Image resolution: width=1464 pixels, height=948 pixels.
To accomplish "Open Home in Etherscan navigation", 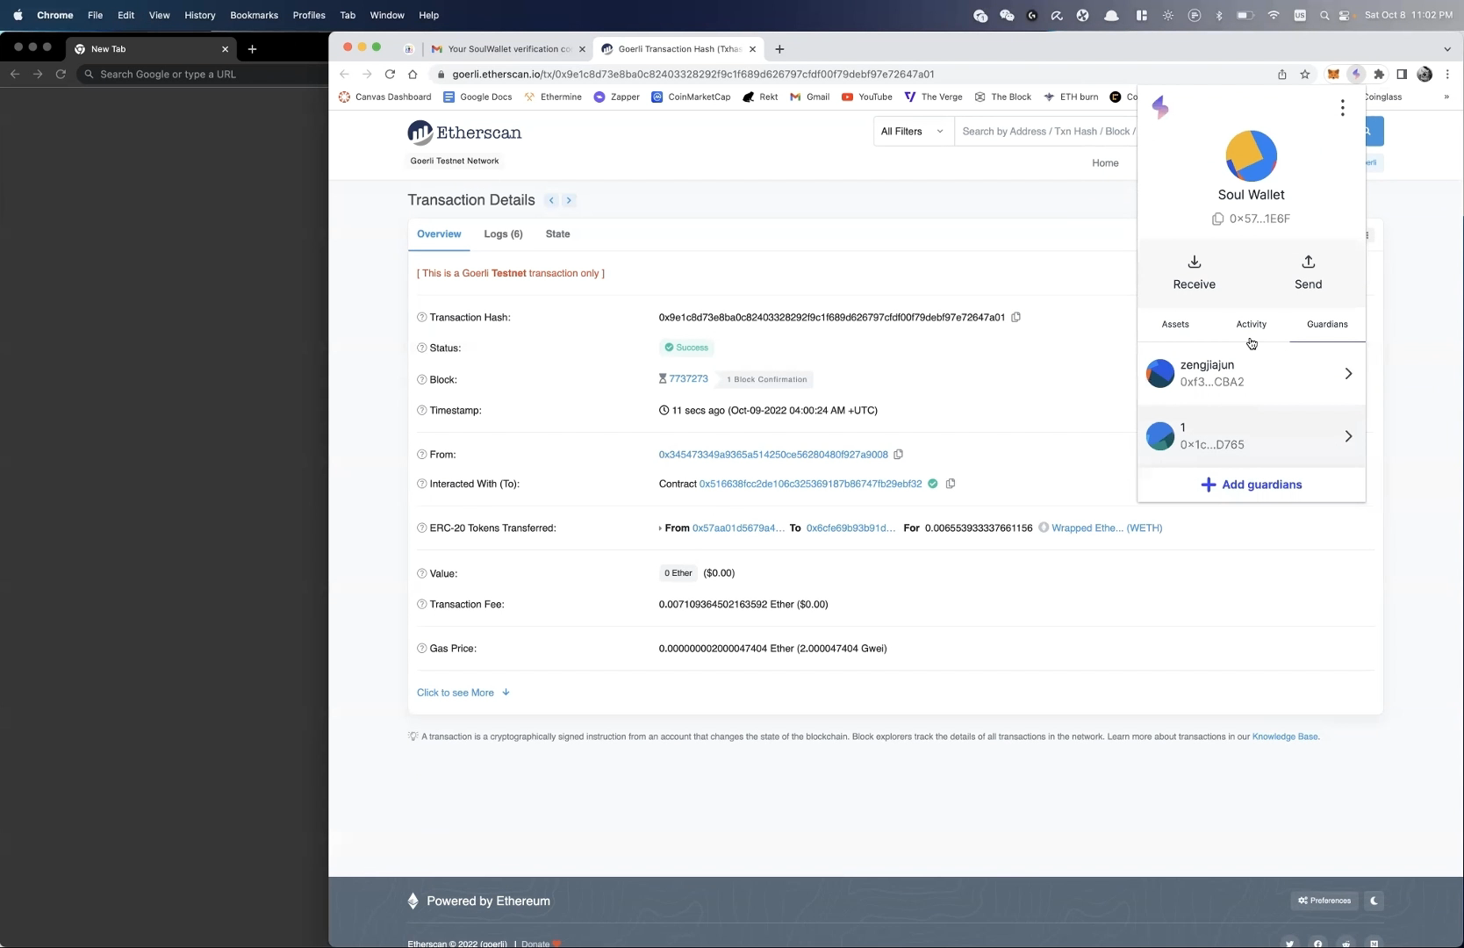I will [x=1105, y=163].
